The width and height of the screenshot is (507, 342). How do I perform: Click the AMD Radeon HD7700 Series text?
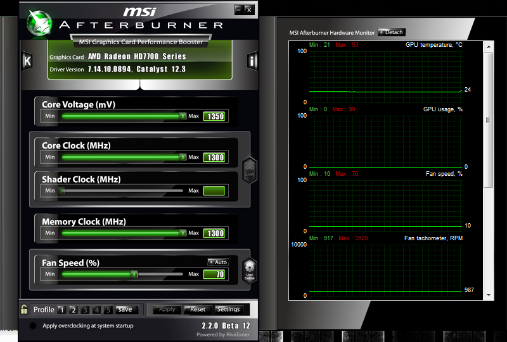coord(137,56)
